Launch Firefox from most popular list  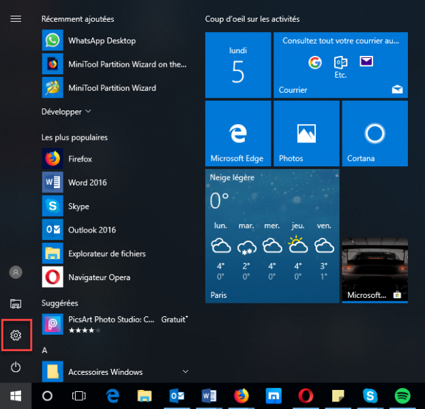115,159
